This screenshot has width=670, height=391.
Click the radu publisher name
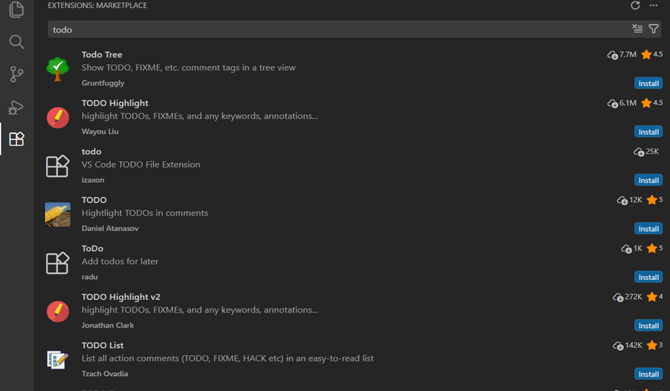click(90, 277)
